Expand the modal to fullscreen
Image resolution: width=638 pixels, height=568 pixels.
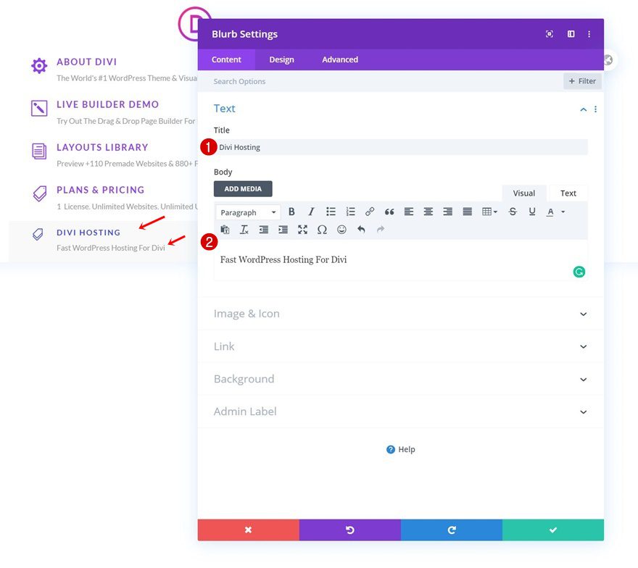[549, 34]
